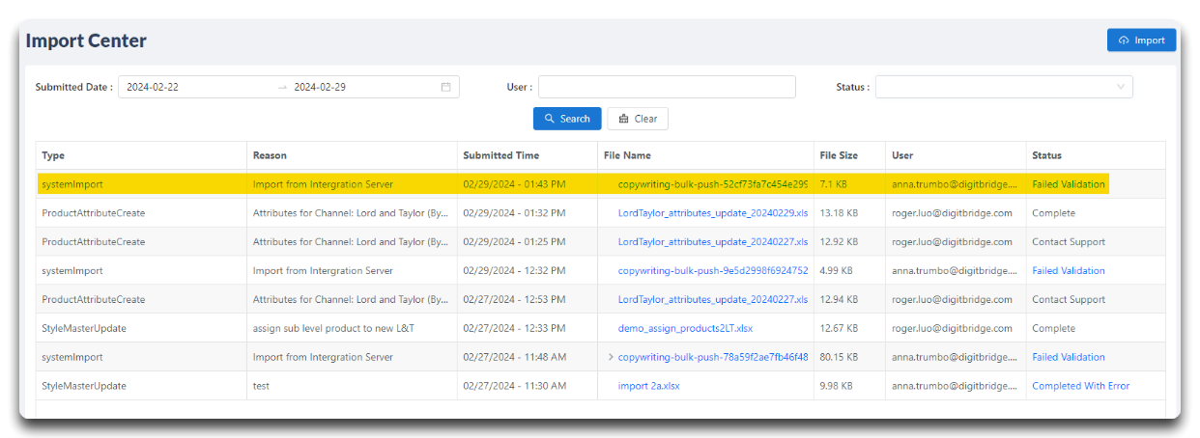Open LordTaylor_attributes_update_20240229.xls file link

(x=713, y=213)
